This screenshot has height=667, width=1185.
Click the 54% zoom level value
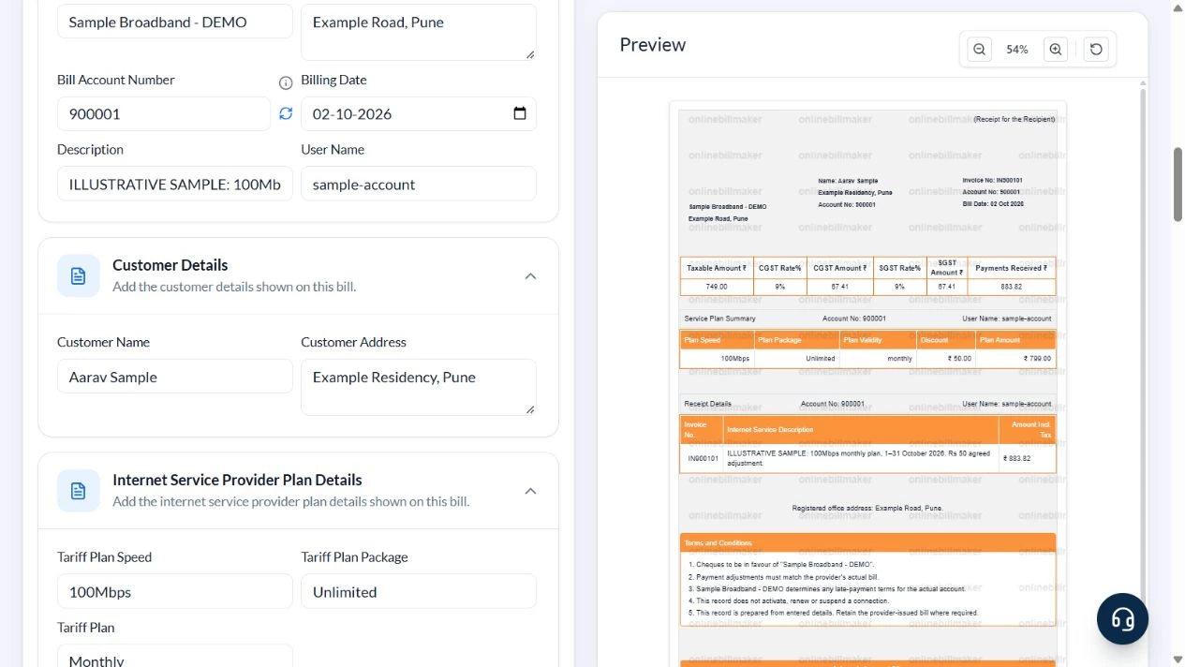click(x=1017, y=50)
